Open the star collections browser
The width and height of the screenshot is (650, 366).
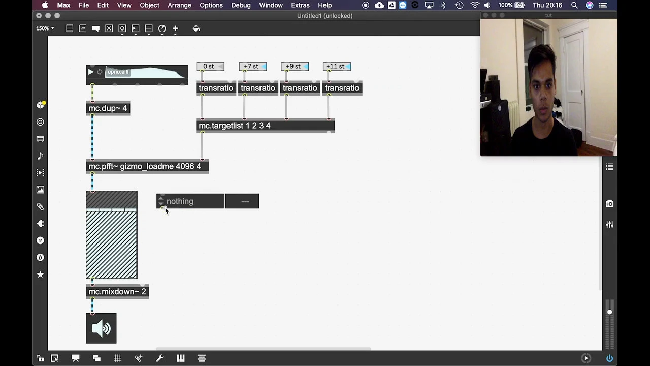click(40, 274)
